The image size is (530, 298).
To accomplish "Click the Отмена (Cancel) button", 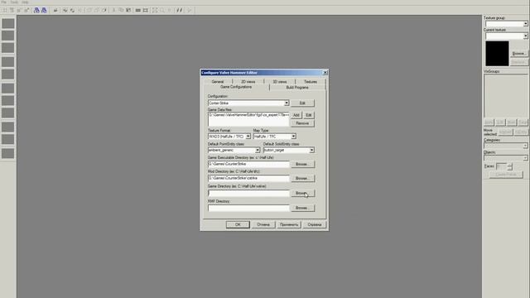I will pyautogui.click(x=263, y=224).
